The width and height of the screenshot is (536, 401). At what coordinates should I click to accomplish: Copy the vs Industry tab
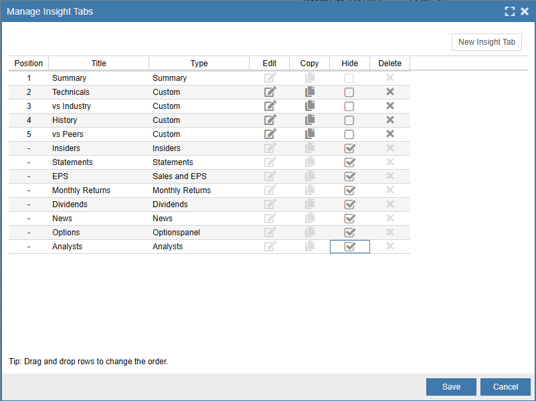[x=310, y=106]
